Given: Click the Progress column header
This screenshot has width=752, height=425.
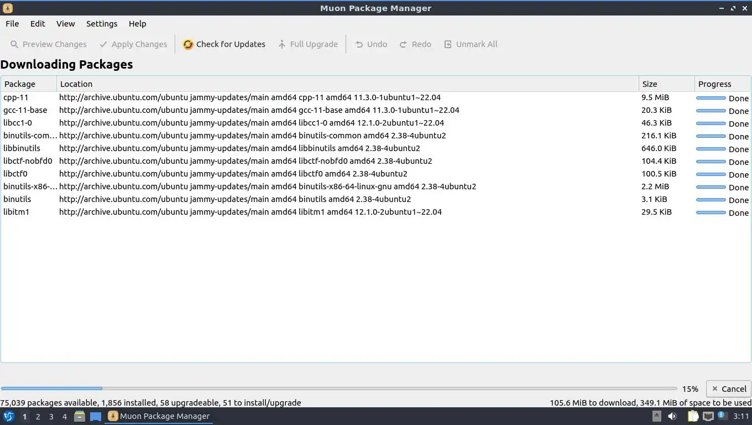Looking at the screenshot, I should coord(723,84).
